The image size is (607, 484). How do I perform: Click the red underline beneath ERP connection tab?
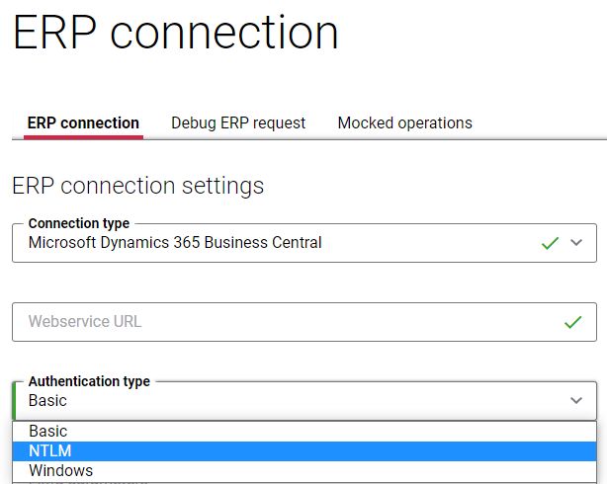click(83, 137)
